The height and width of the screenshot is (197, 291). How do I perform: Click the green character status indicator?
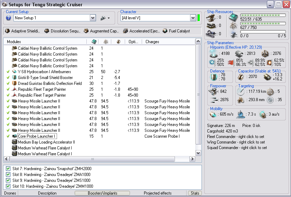tap(199, 18)
